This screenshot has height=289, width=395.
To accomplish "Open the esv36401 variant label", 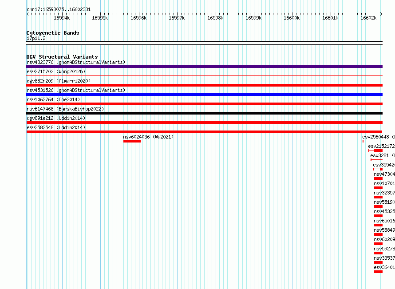I will click(384, 267).
